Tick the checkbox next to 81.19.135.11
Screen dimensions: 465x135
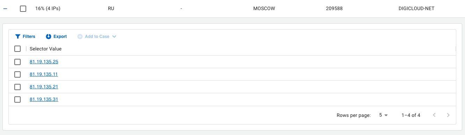[17, 74]
